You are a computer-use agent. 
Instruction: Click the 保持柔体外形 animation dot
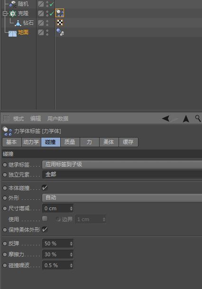pos(5,230)
